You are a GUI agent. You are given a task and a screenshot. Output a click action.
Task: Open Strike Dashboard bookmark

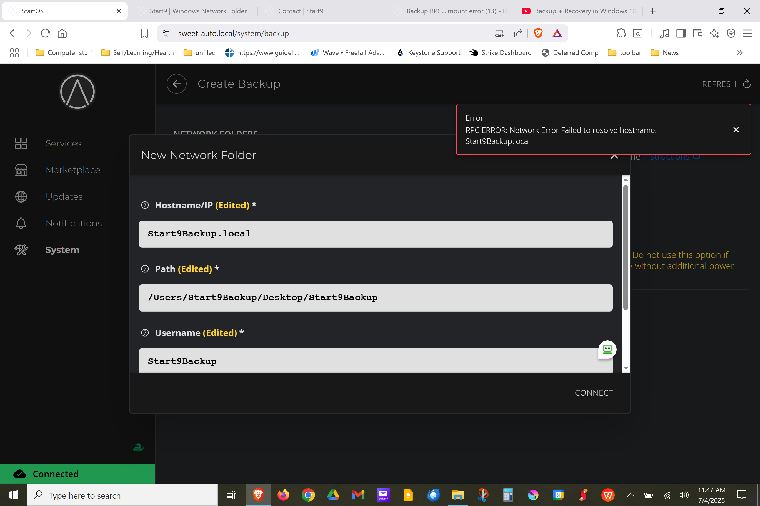point(501,53)
